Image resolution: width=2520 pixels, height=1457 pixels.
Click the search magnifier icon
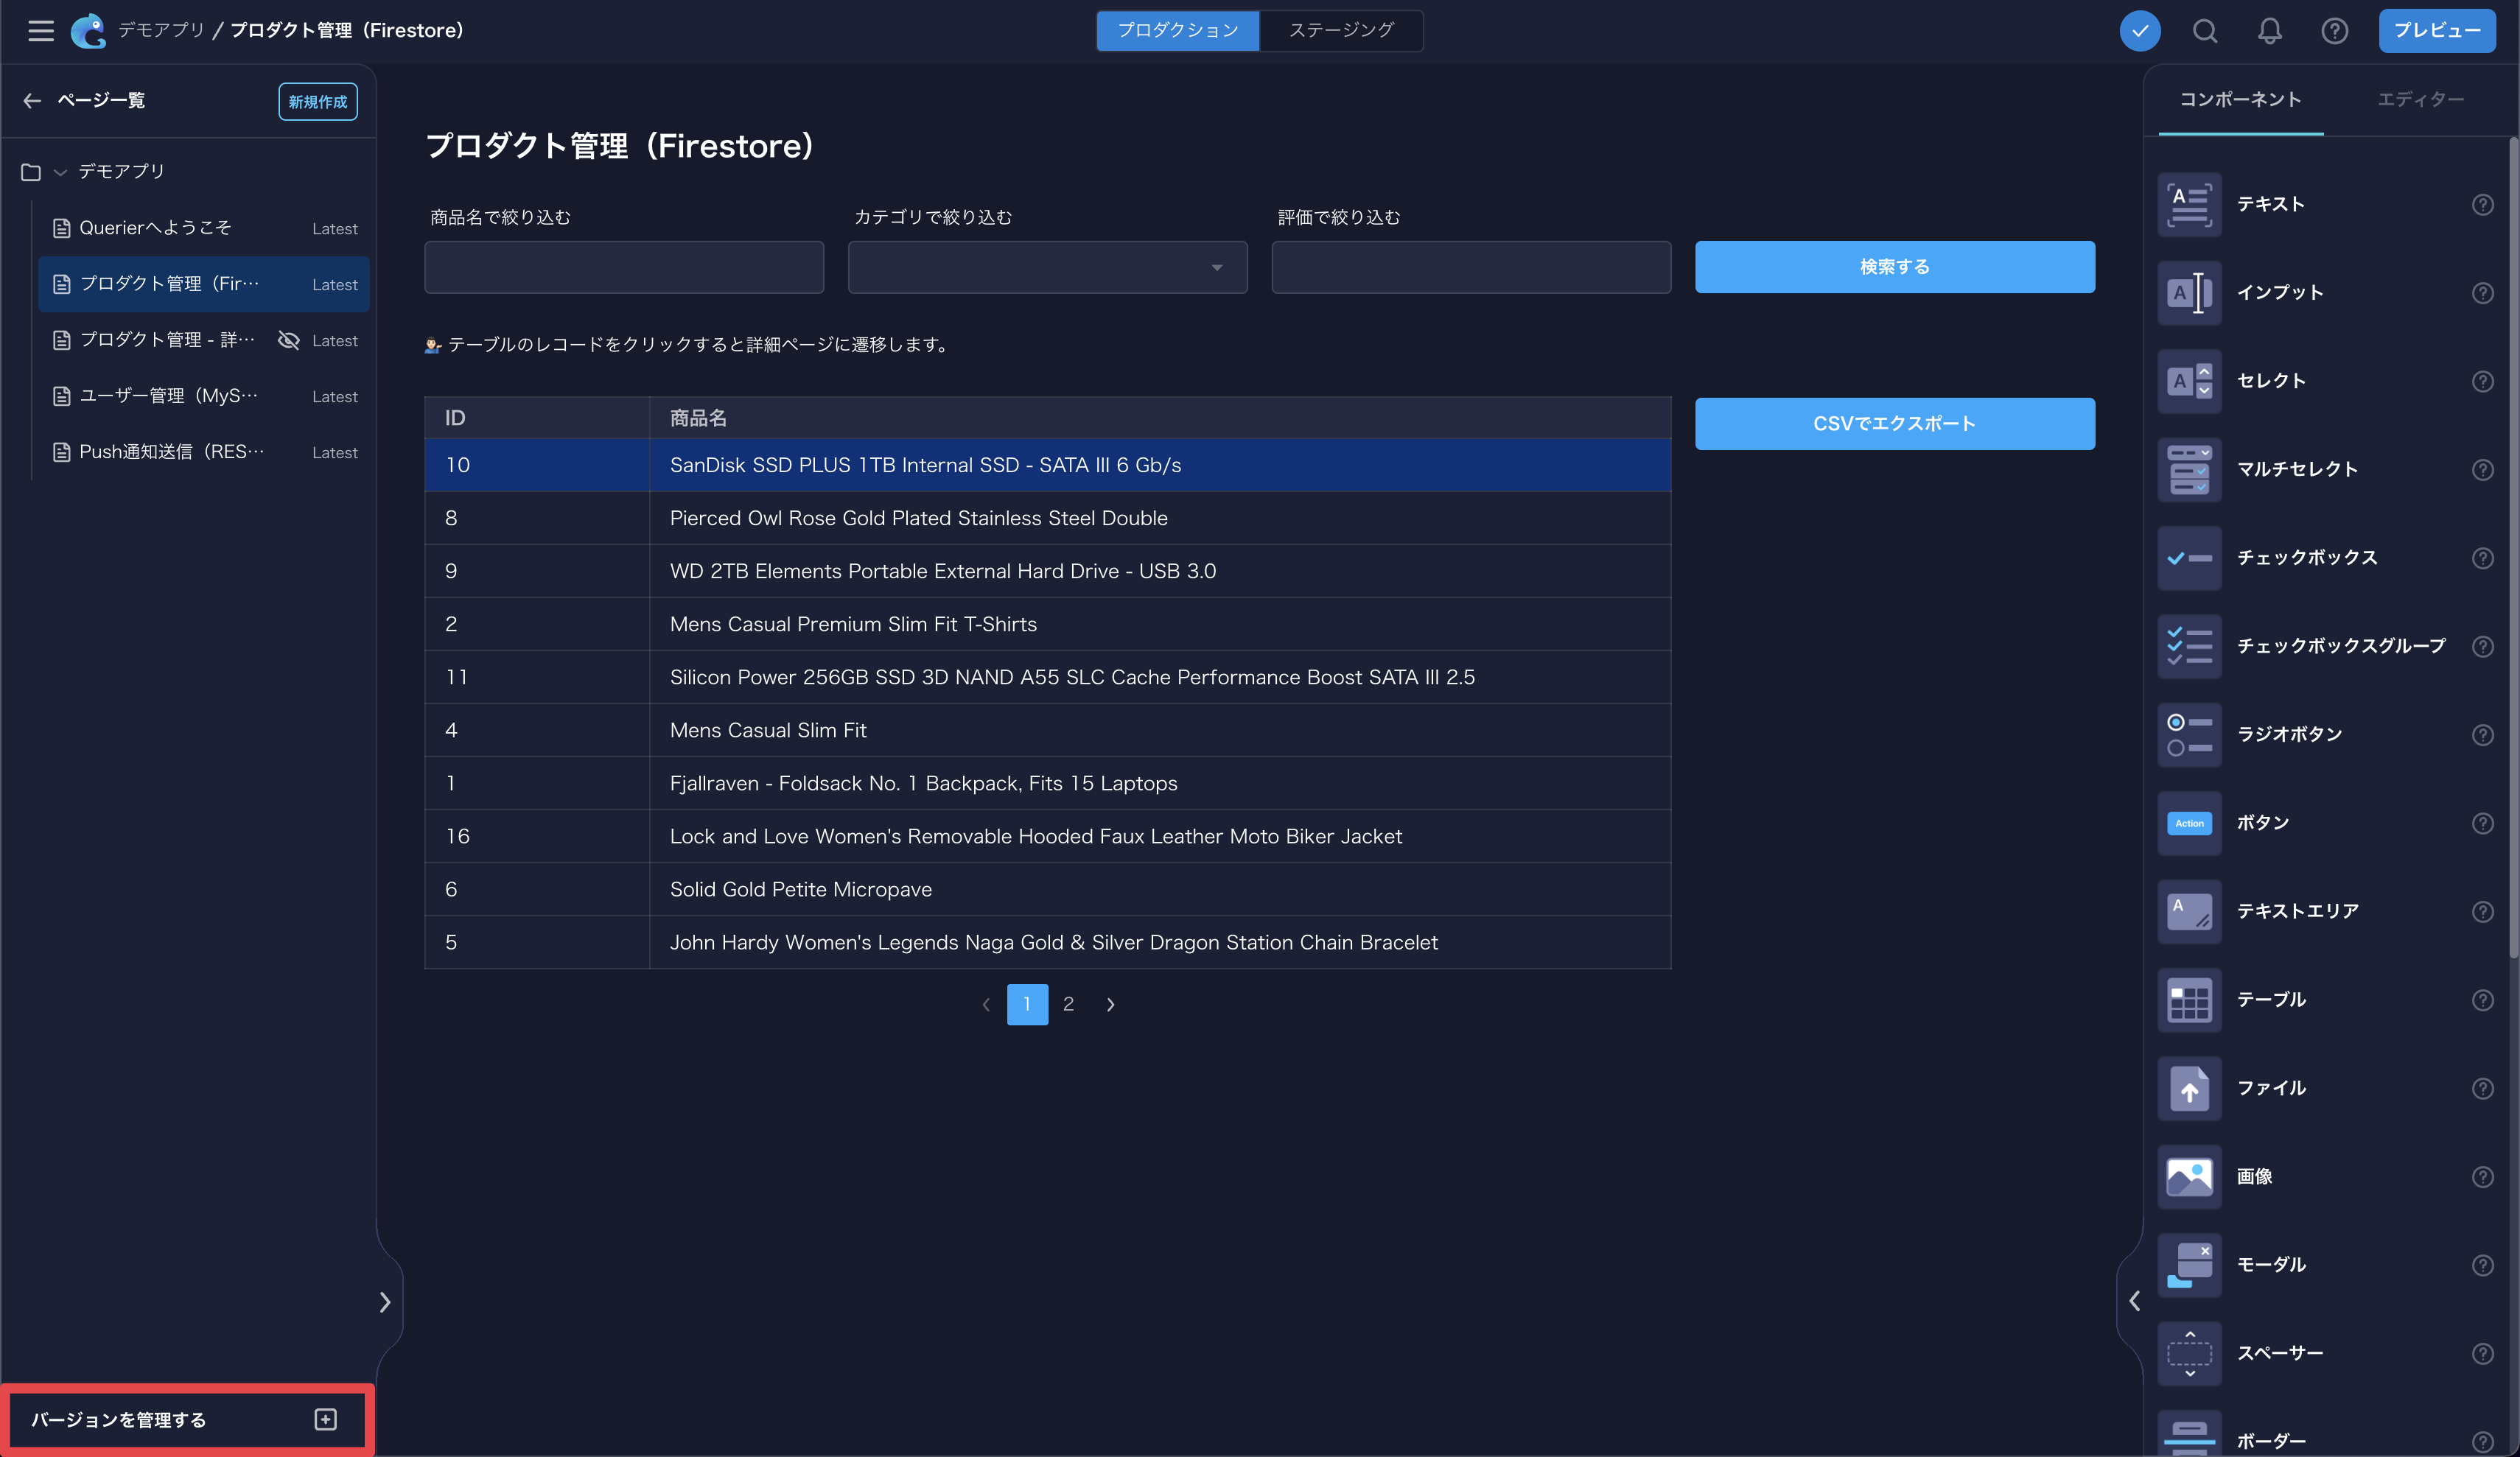click(2204, 30)
